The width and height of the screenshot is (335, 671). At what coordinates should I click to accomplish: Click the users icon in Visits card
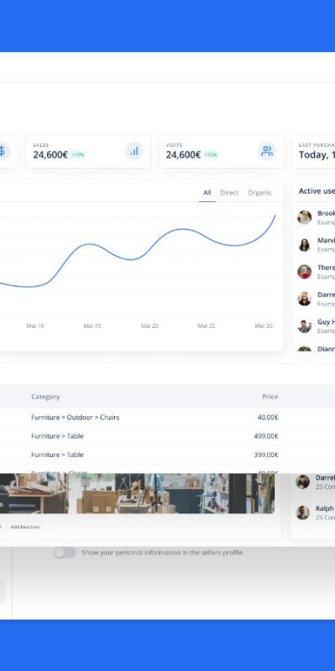[x=267, y=151]
